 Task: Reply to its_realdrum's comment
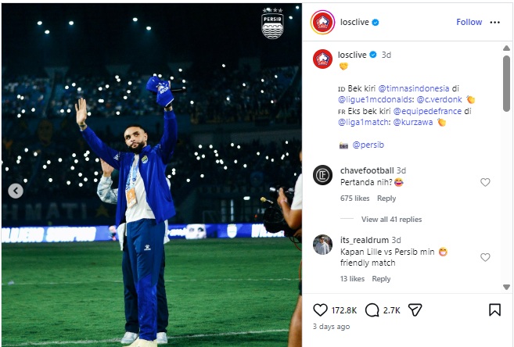381,279
